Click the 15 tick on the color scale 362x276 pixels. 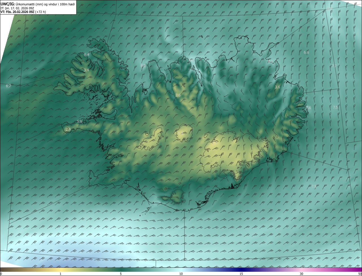point(241,274)
